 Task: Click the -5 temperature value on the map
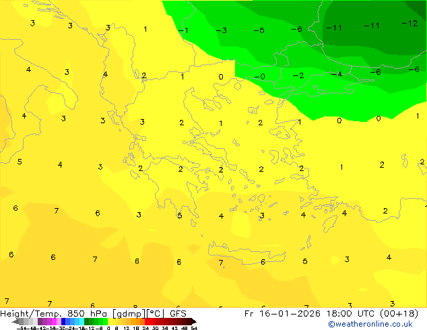tap(259, 30)
